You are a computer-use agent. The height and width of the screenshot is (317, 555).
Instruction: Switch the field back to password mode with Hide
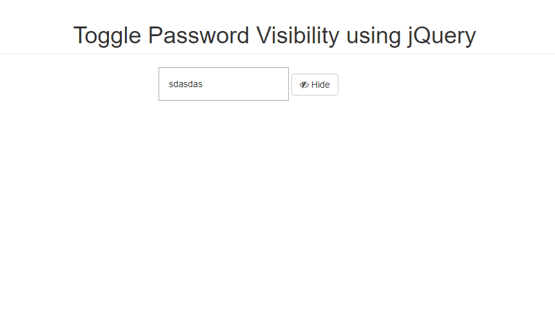315,85
